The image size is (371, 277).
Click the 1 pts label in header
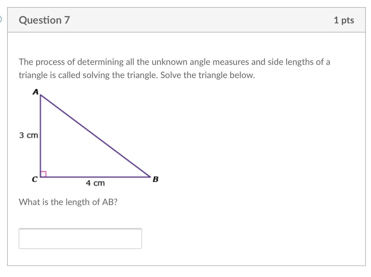tap(344, 20)
